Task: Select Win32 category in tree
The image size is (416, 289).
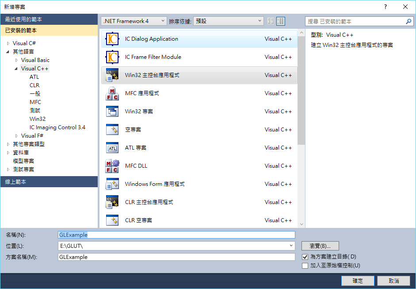Action: coord(38,119)
